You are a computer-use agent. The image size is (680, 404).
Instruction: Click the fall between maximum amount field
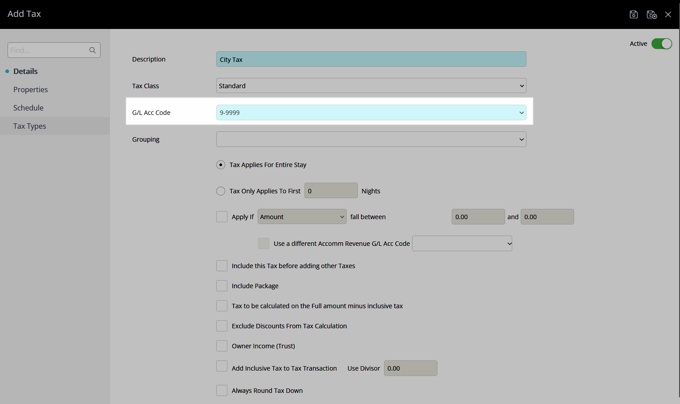tap(547, 216)
